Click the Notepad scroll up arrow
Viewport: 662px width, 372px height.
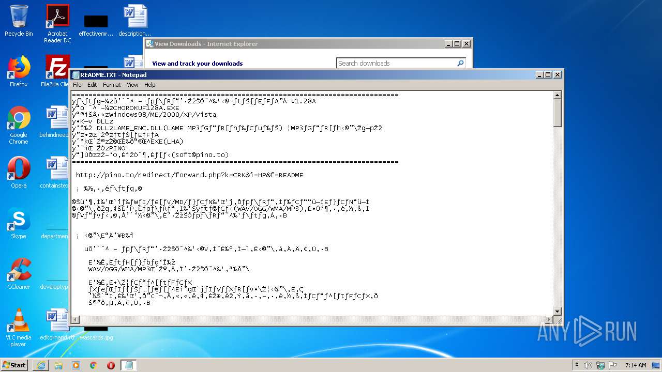(x=558, y=96)
